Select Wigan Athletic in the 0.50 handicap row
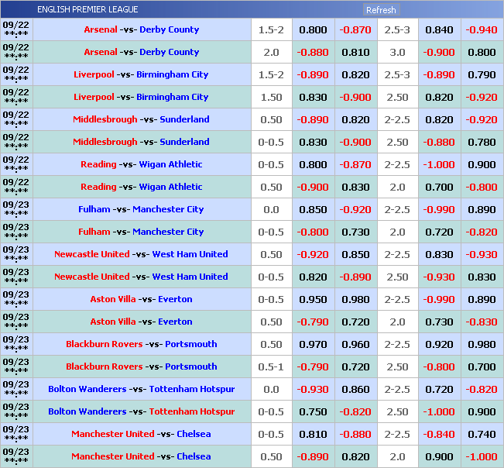Image resolution: width=504 pixels, height=468 pixels. (x=170, y=187)
